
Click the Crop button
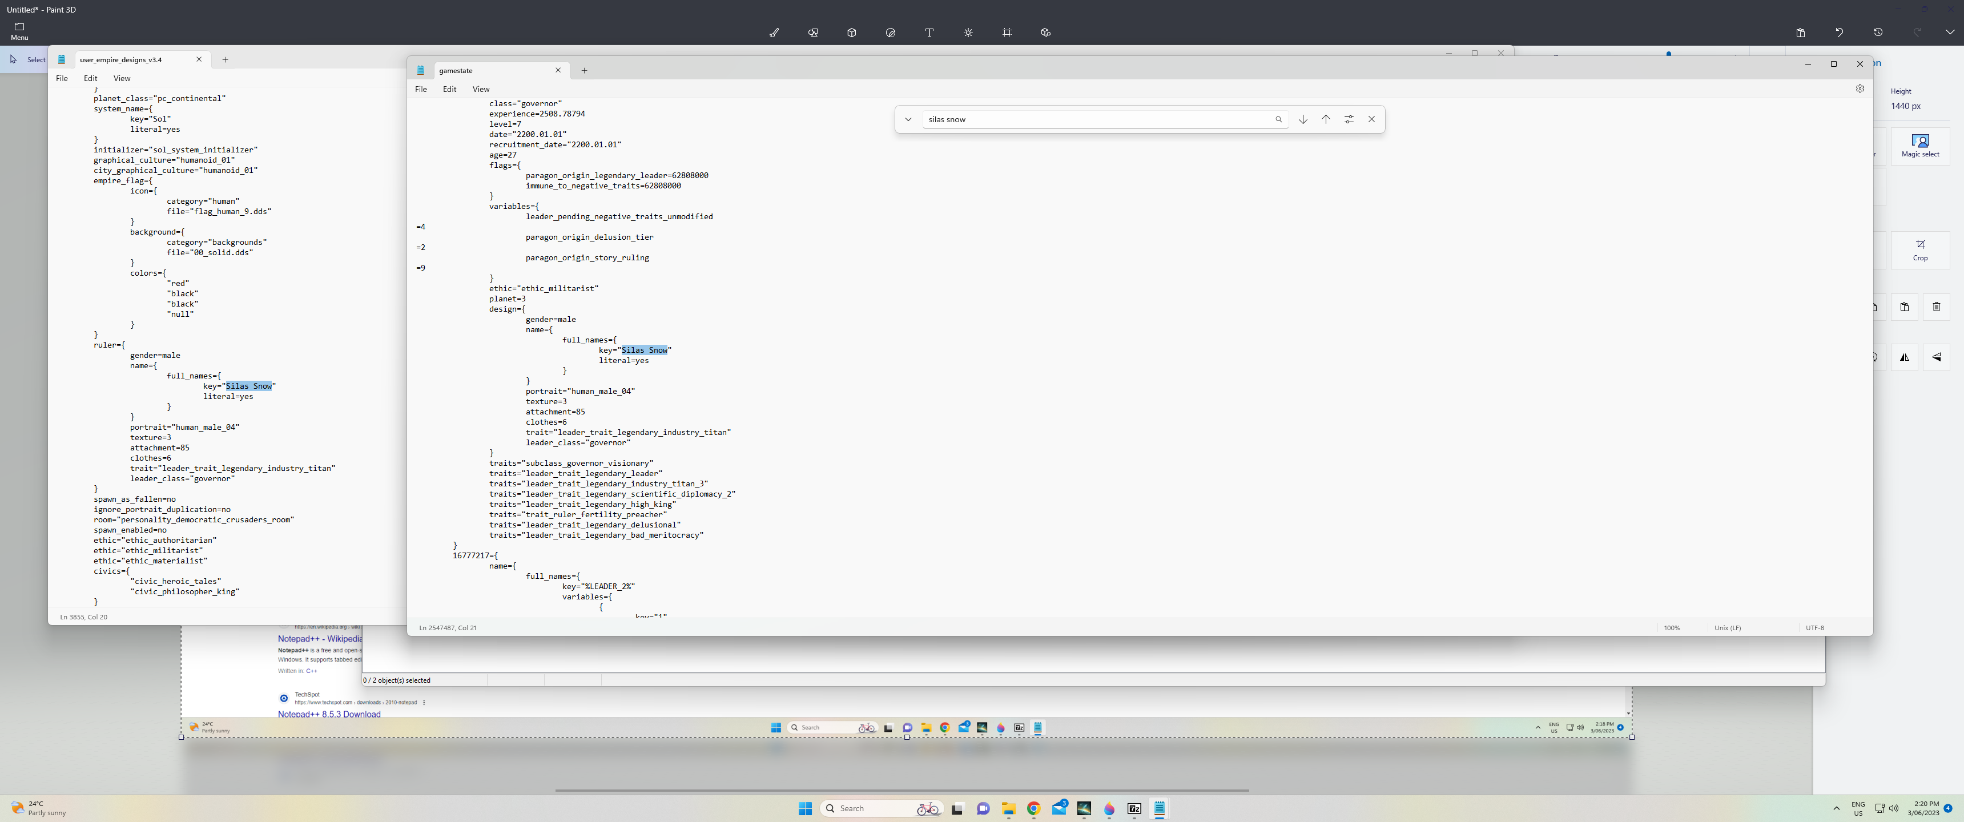1920,249
